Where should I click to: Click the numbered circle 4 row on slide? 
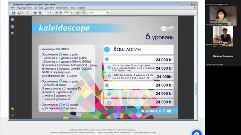click(139, 102)
